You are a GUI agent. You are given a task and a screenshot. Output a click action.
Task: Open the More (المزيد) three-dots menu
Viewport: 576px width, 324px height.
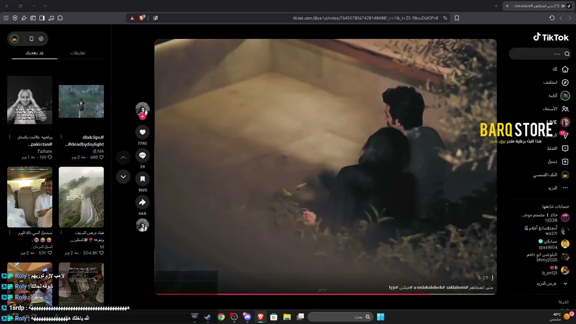[565, 188]
